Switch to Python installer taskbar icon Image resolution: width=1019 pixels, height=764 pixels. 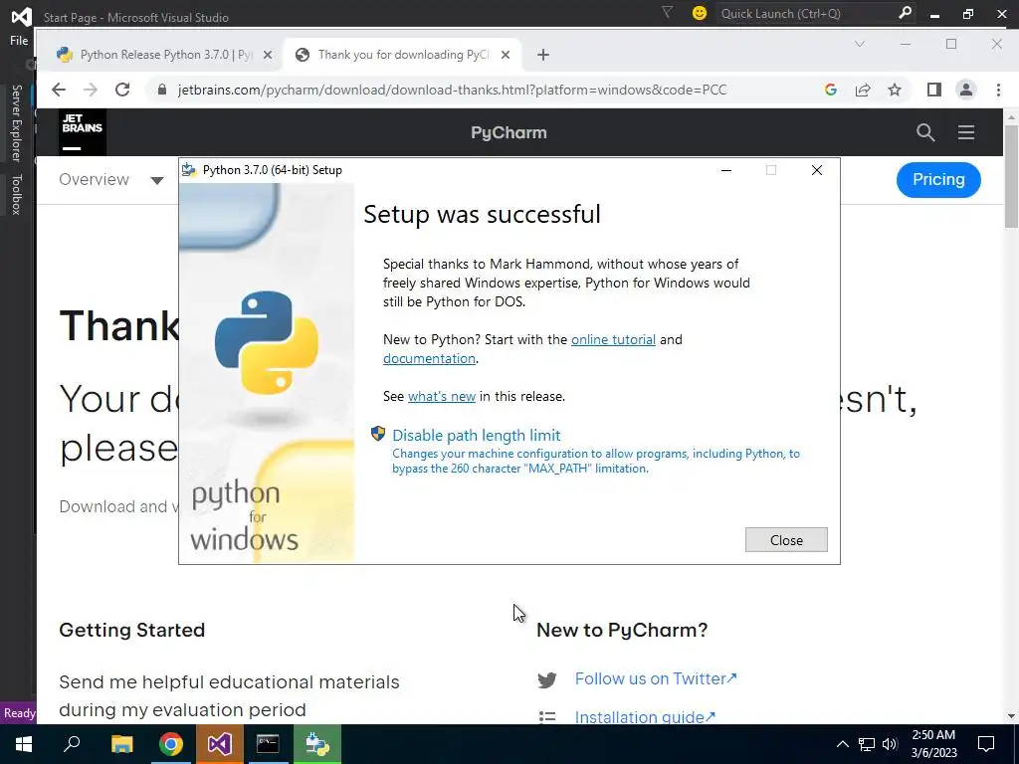(x=317, y=744)
